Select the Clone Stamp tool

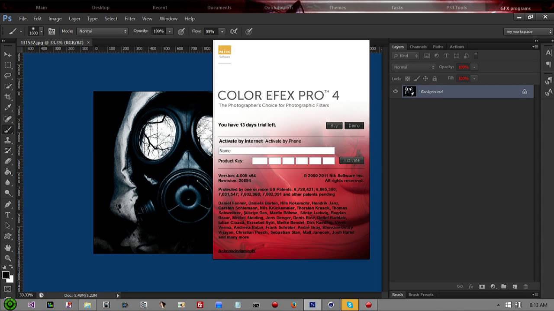(8, 140)
